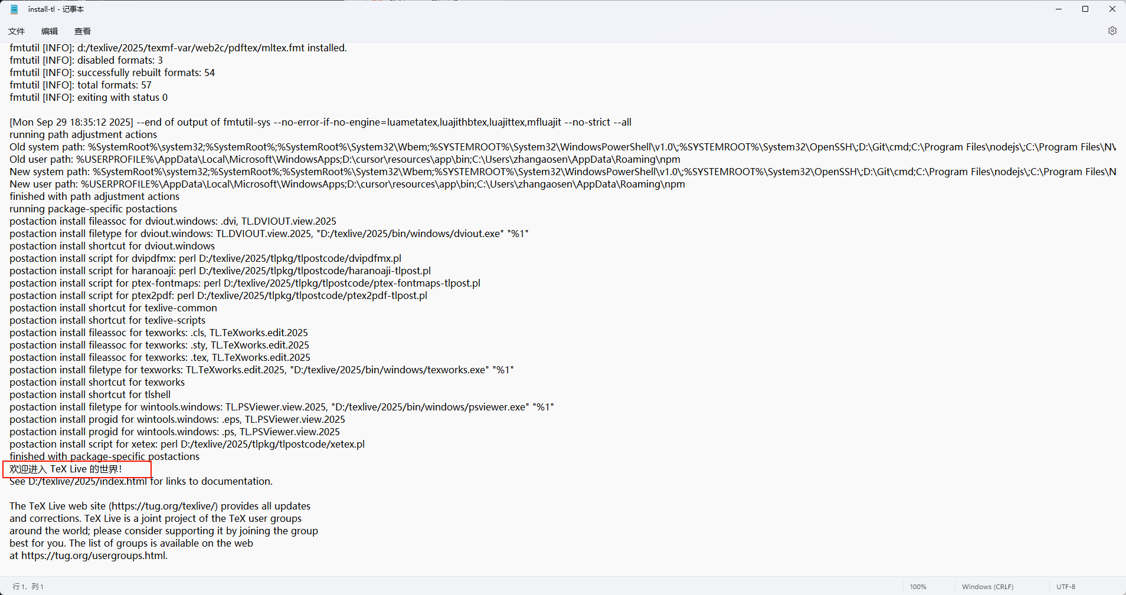This screenshot has width=1126, height=595.
Task: Click the Notepad icon in the title bar
Action: (13, 9)
